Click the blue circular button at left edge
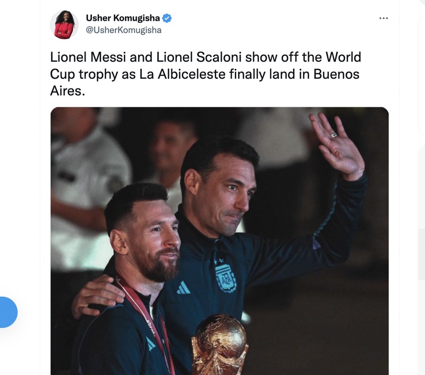Screen dimensions: 425x375 point(7,312)
